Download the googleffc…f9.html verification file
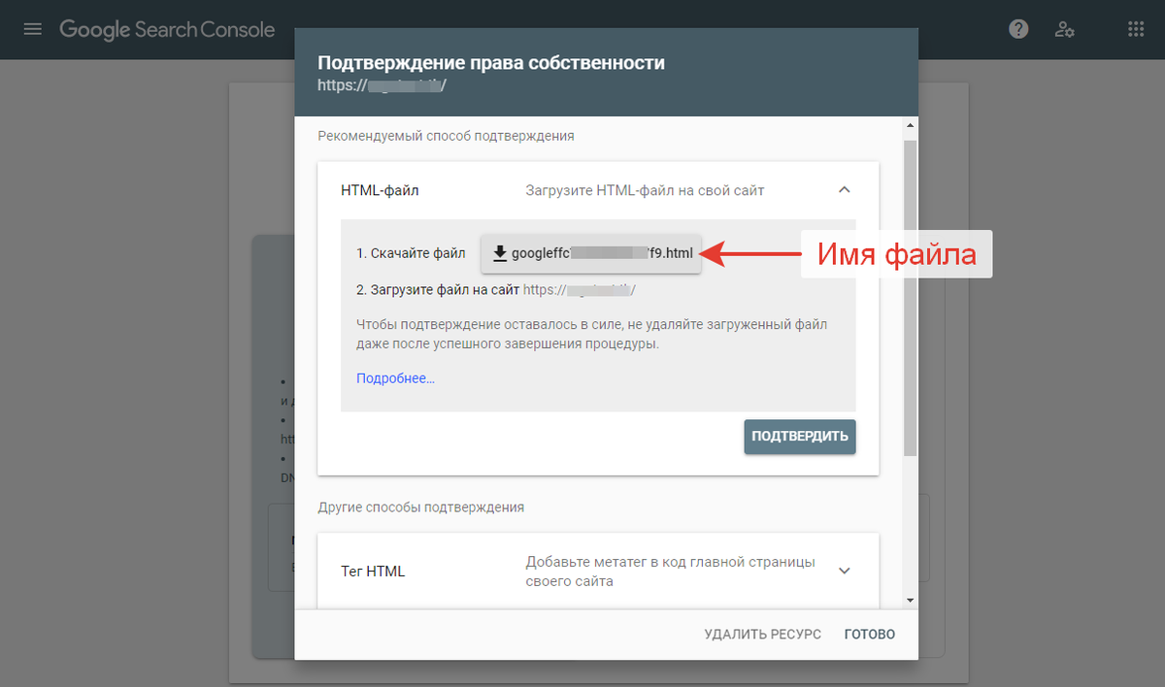The width and height of the screenshot is (1165, 687). (x=591, y=253)
